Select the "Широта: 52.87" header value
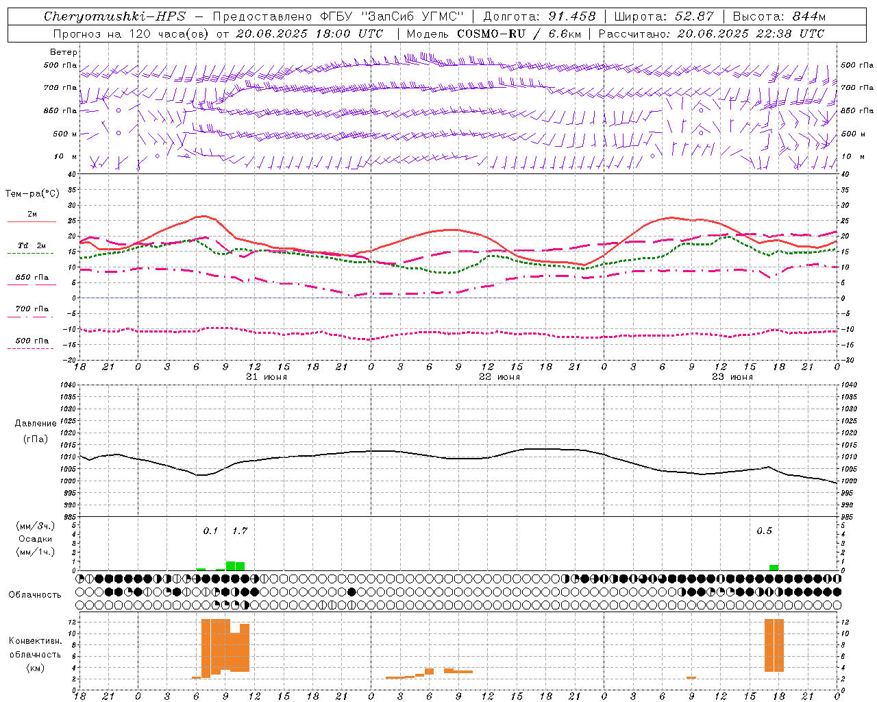Viewport: 877px width, 702px height. click(664, 16)
